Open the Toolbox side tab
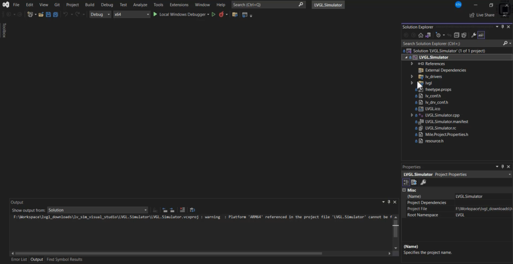 4,30
